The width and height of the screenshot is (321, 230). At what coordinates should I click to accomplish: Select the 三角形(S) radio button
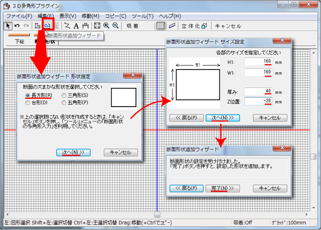point(64,95)
